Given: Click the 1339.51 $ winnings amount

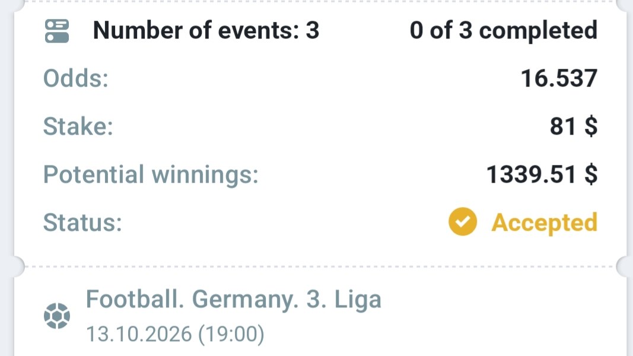Looking at the screenshot, I should pyautogui.click(x=542, y=175).
